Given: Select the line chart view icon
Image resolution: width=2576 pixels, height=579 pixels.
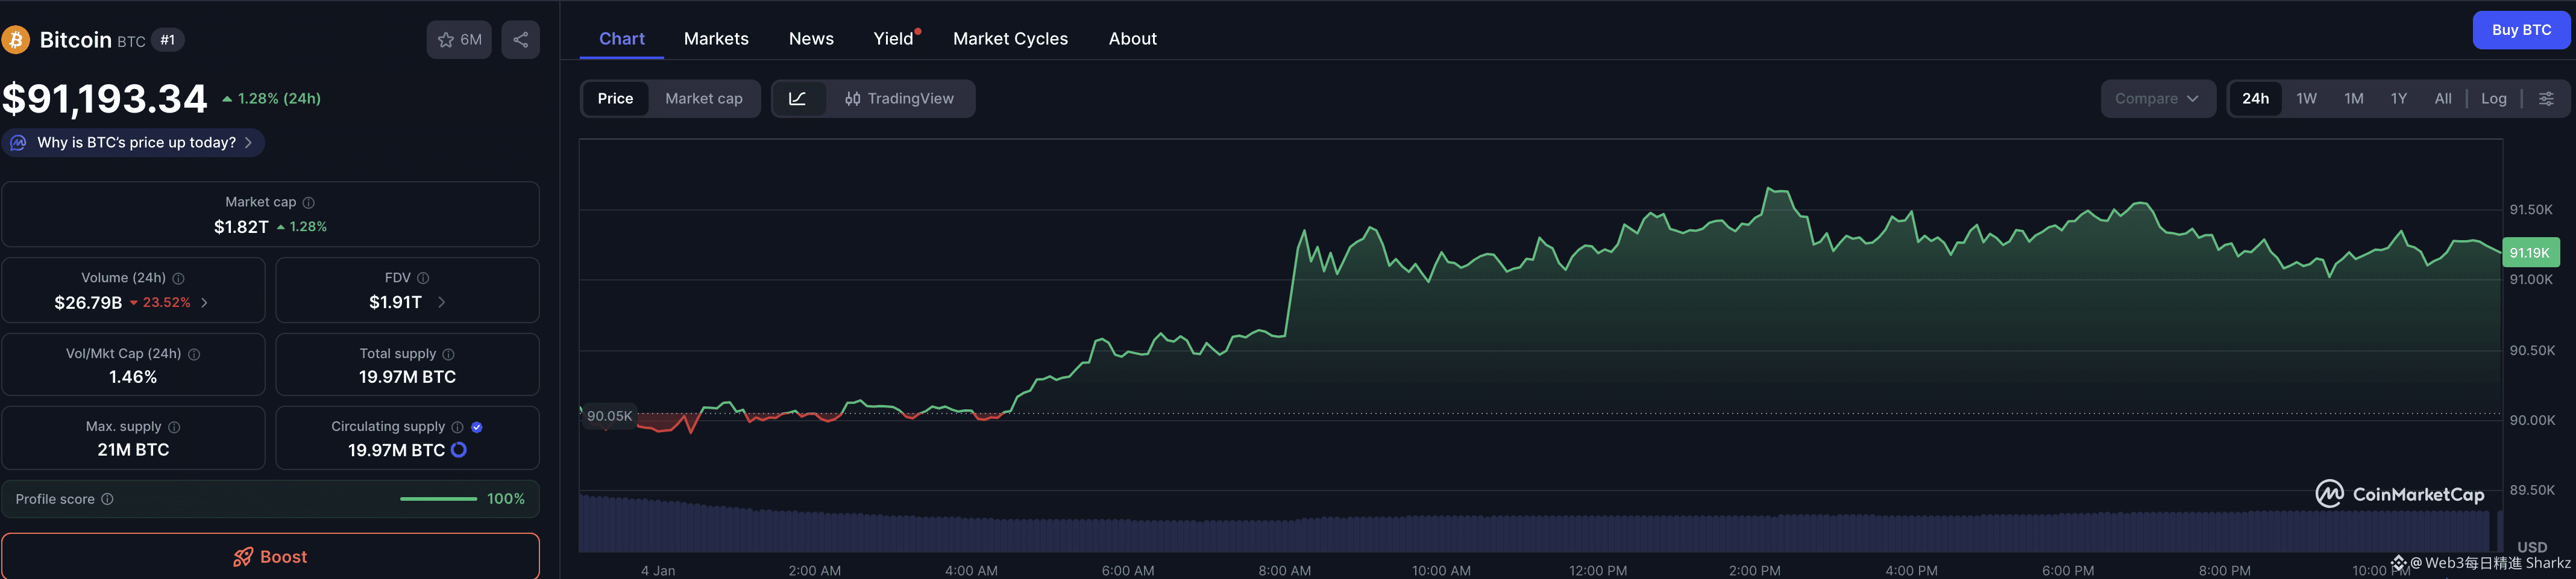Looking at the screenshot, I should 797,99.
